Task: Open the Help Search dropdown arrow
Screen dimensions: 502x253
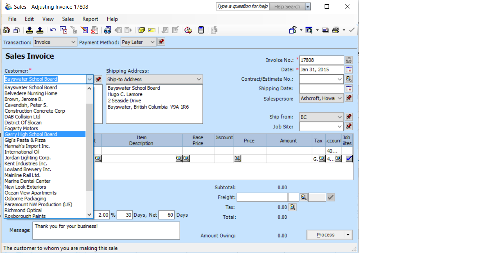Action: pyautogui.click(x=308, y=6)
